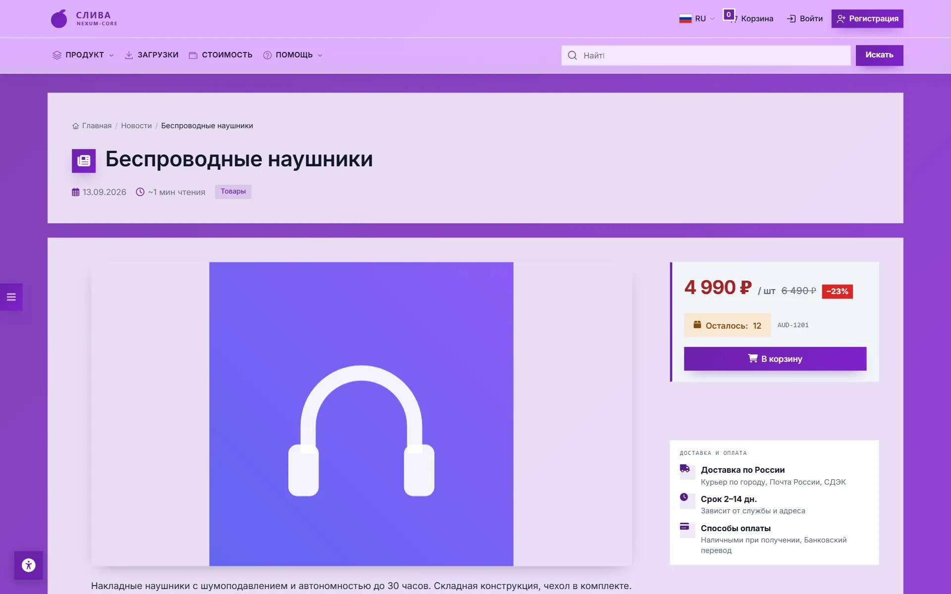Click the credit card payment icon
Viewport: 951px width, 594px height.
pos(685,526)
